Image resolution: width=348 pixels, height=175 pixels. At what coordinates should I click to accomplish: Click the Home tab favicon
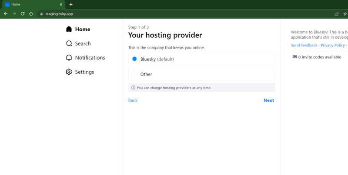7,4
